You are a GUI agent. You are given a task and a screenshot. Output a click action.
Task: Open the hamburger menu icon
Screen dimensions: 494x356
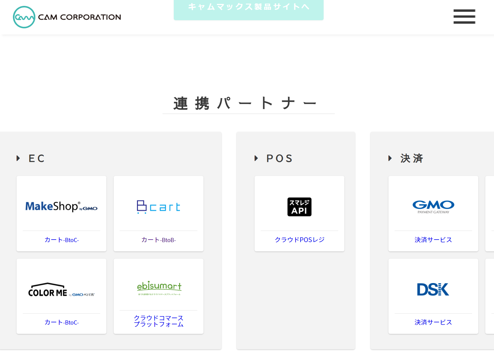(464, 17)
